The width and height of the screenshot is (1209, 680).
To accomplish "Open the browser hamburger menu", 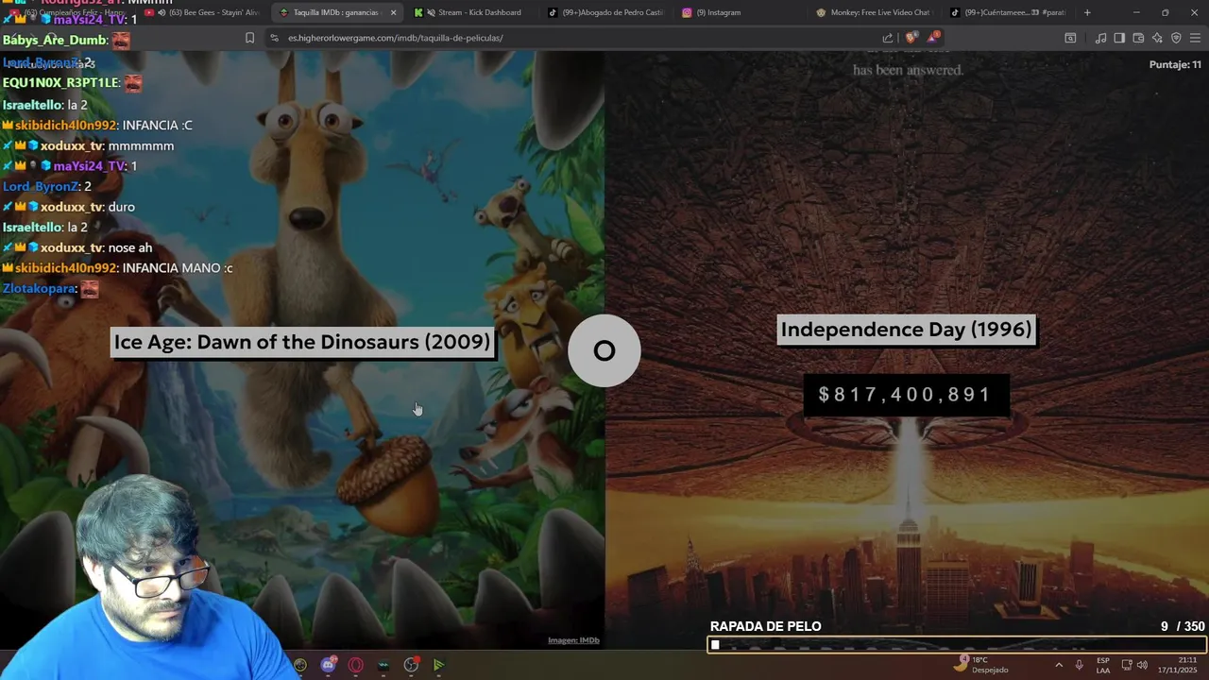I will (x=1196, y=38).
